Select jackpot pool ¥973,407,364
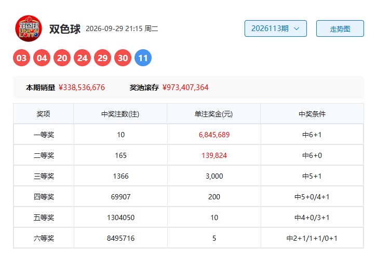Screen dimensions: 377x262 (185, 88)
